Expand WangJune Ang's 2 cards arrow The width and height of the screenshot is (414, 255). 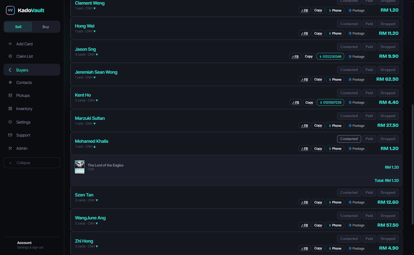pyautogui.click(x=97, y=224)
